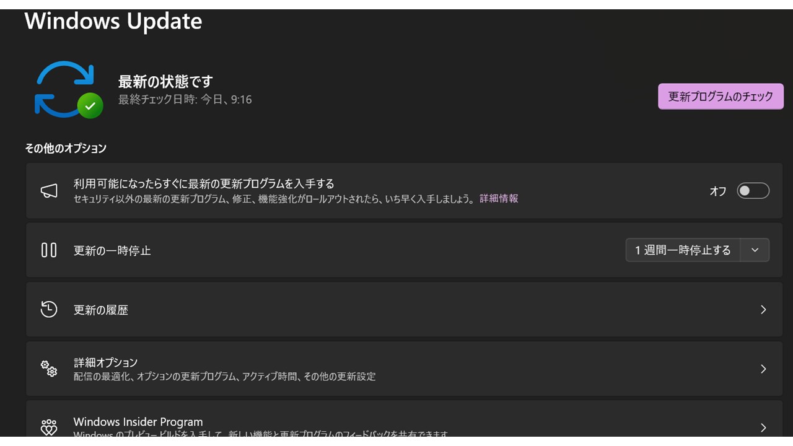Select the その他のオプション section header
The image size is (793, 446).
pos(65,148)
